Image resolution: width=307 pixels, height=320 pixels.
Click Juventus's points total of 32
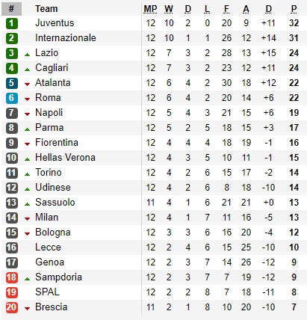pos(294,23)
